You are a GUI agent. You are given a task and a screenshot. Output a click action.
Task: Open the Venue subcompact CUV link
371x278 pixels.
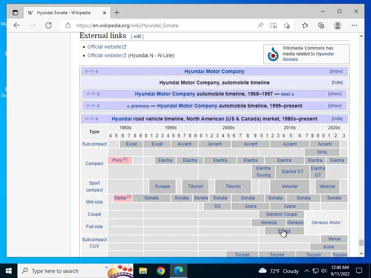point(334,239)
